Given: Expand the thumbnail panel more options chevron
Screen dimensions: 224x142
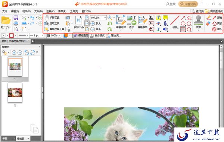Looking at the screenshot, I should pos(37,53).
